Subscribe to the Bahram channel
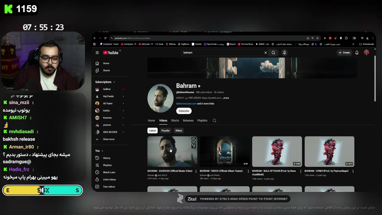This screenshot has width=382, height=215. (x=184, y=111)
